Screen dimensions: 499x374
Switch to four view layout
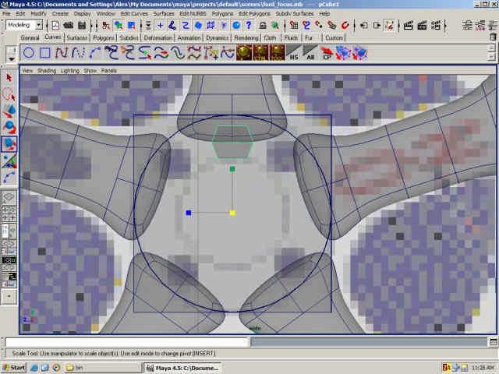click(9, 212)
